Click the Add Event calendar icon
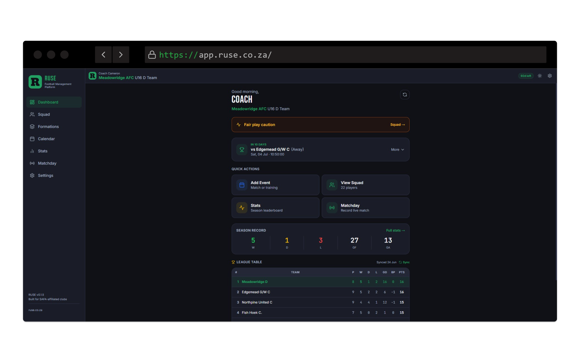 coord(242,185)
